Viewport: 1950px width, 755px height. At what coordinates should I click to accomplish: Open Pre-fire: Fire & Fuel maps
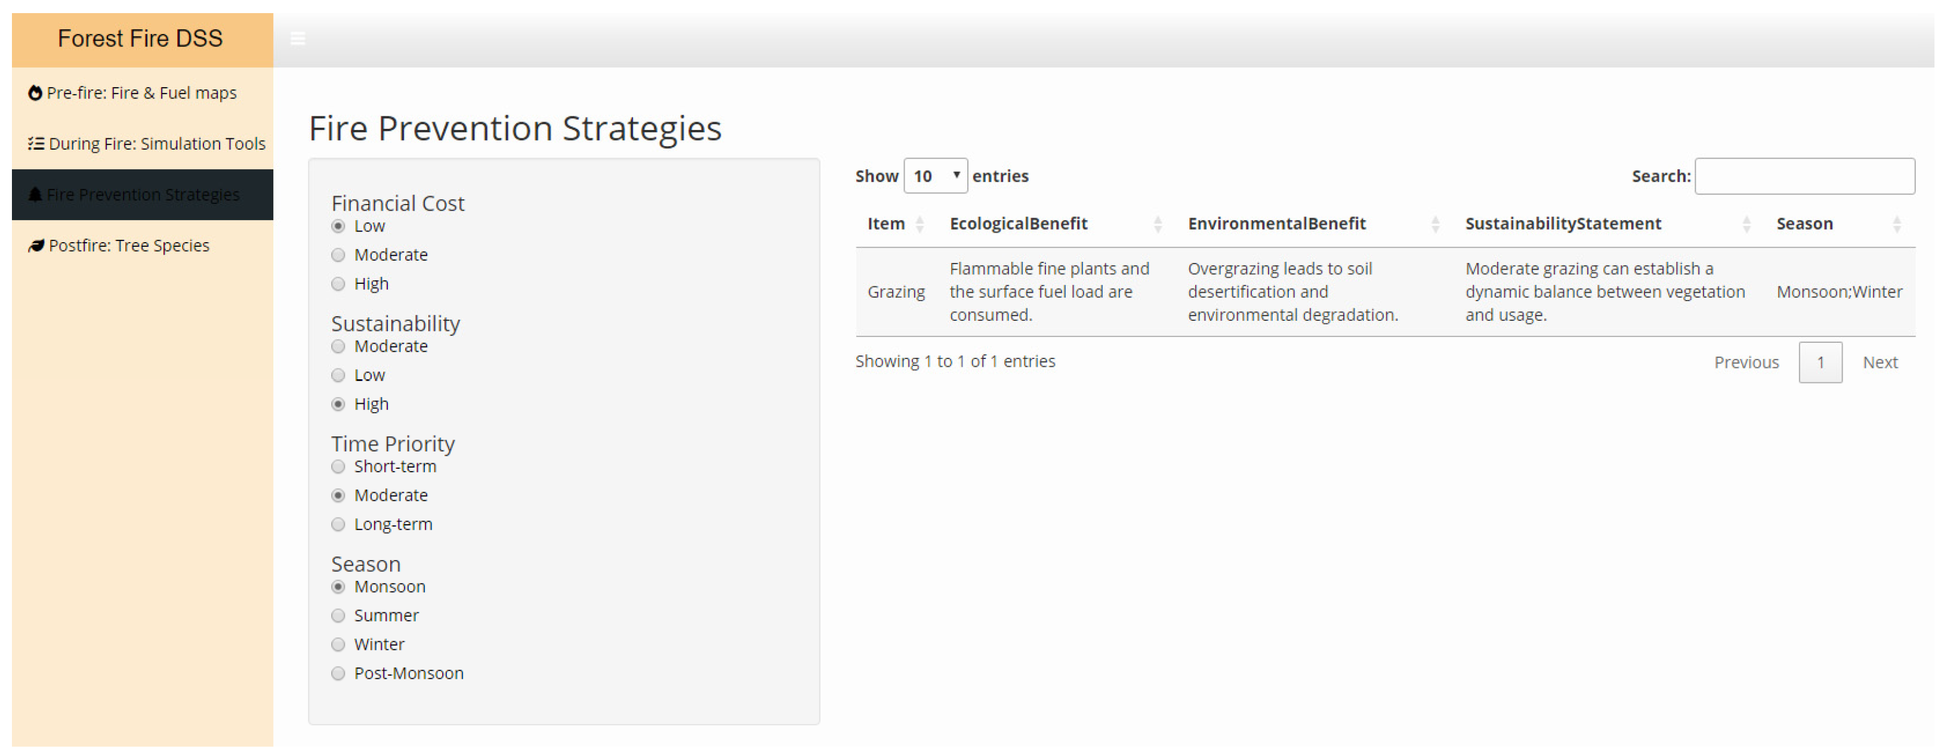pyautogui.click(x=141, y=93)
